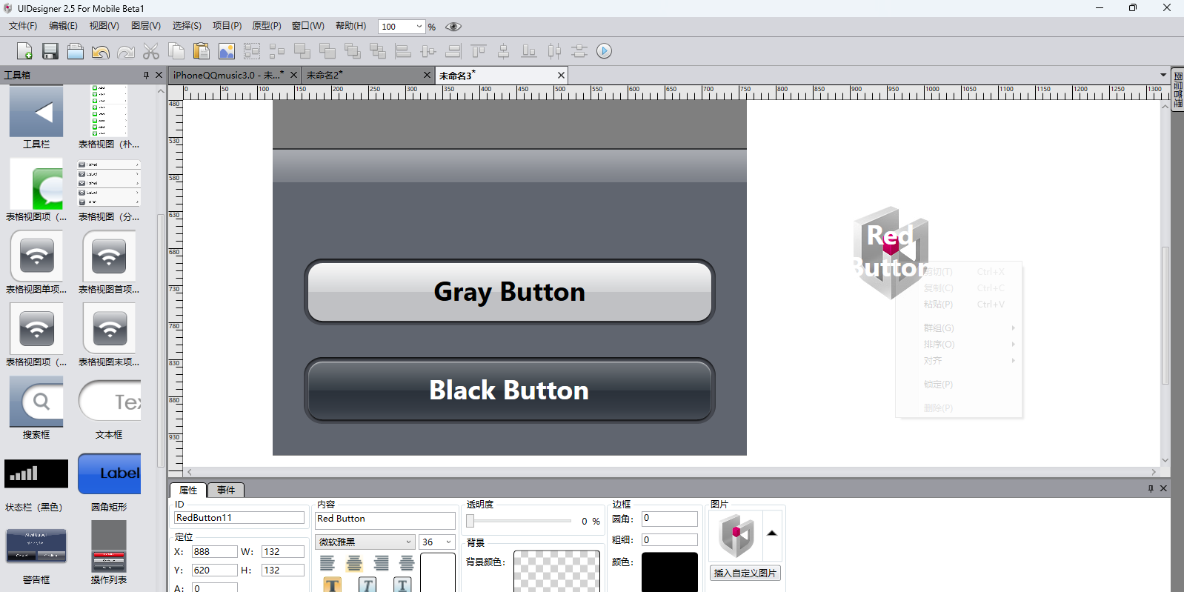Expand the font size 36 dropdown

point(448,542)
